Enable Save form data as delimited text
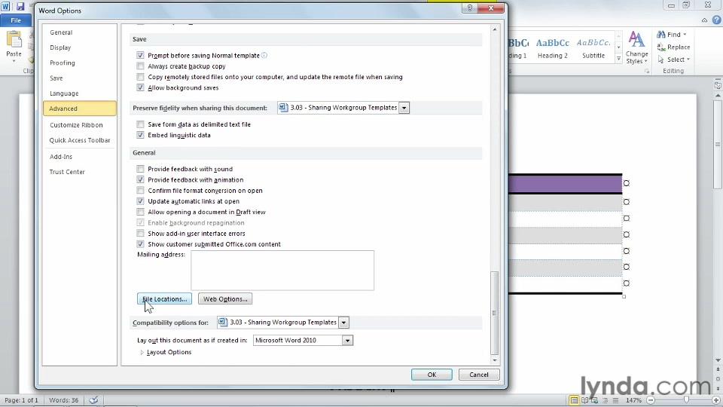This screenshot has width=723, height=407. [140, 124]
